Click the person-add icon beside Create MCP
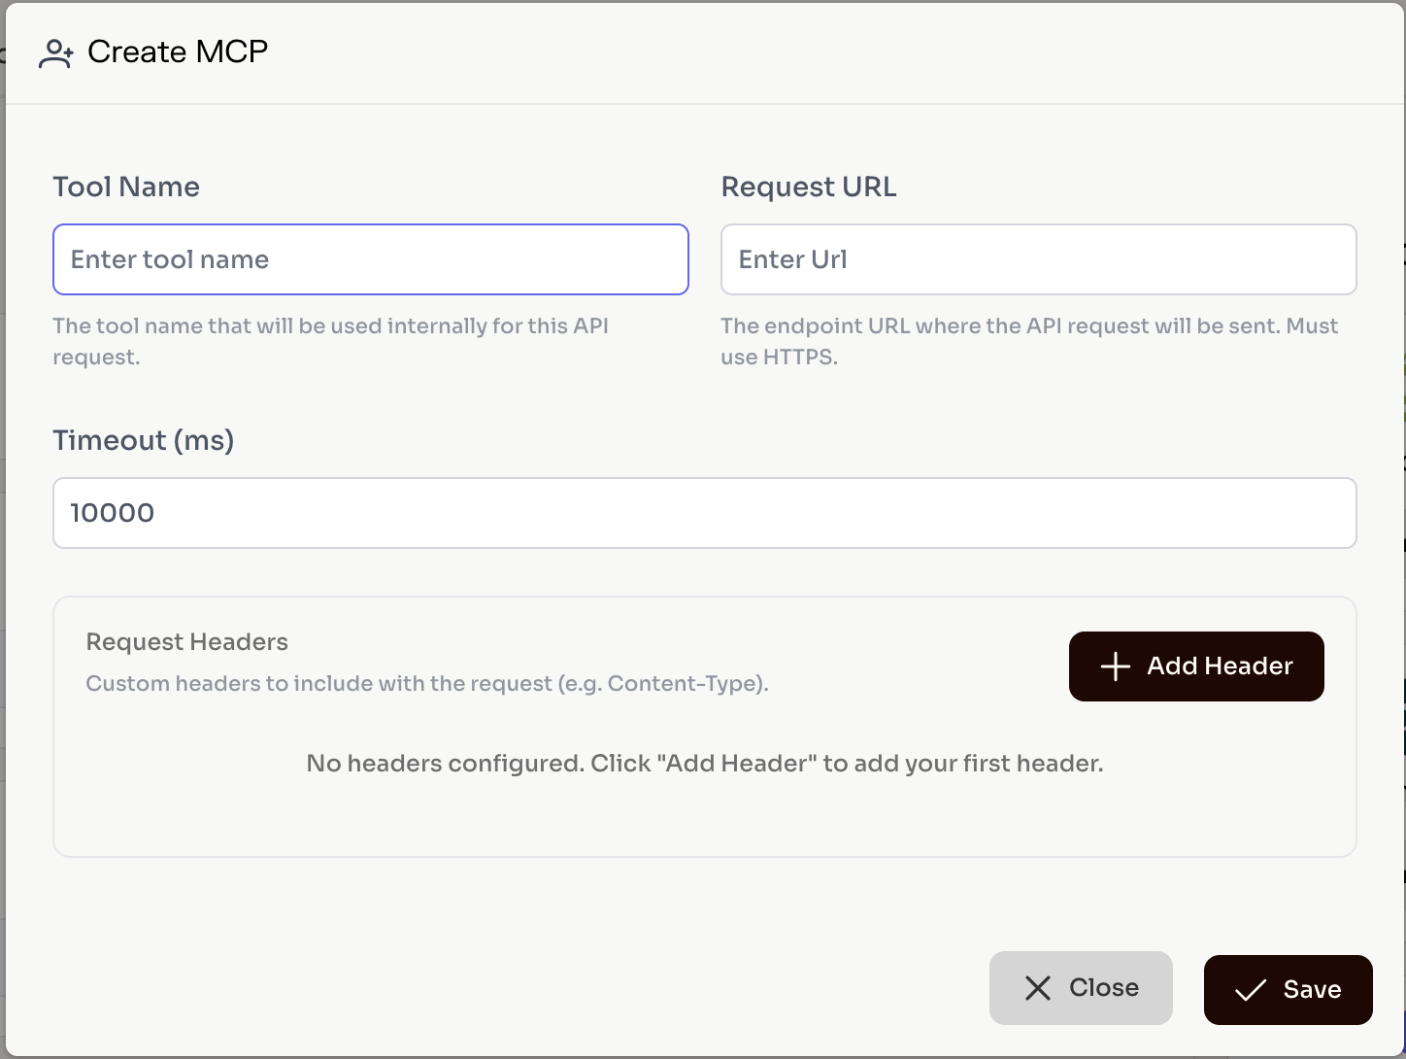 55,53
